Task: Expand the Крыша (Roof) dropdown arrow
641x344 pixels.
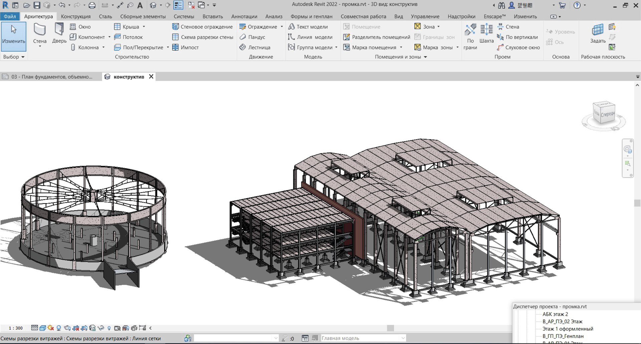Action: [x=144, y=27]
